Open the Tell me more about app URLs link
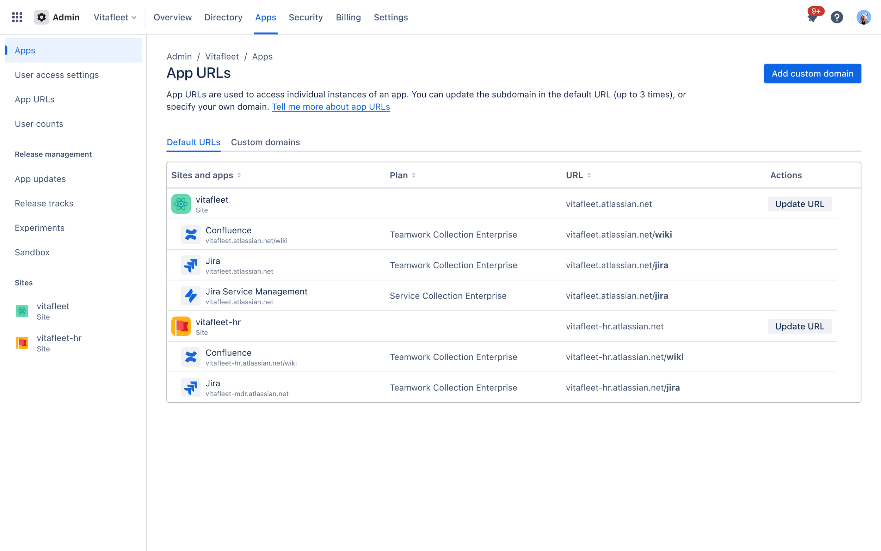 (331, 107)
